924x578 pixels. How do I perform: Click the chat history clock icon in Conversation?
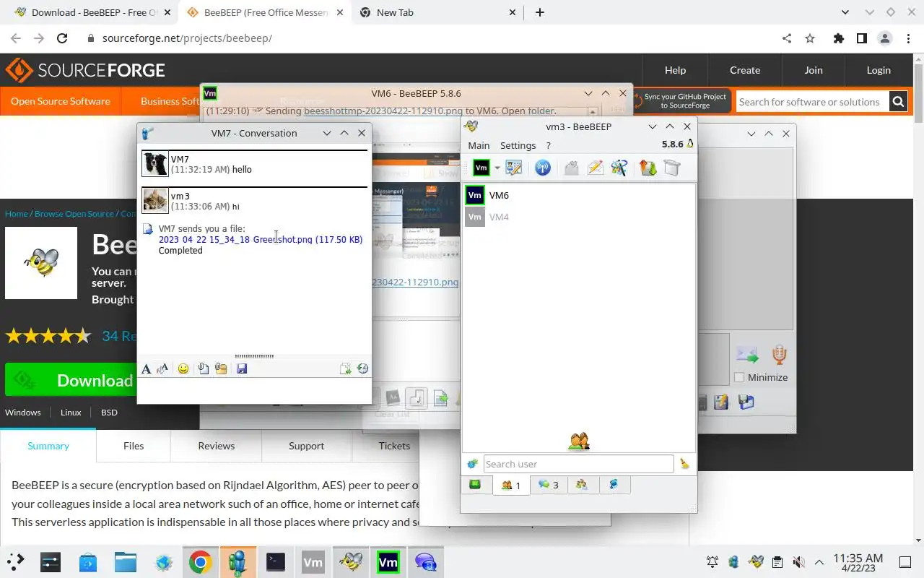click(x=363, y=368)
